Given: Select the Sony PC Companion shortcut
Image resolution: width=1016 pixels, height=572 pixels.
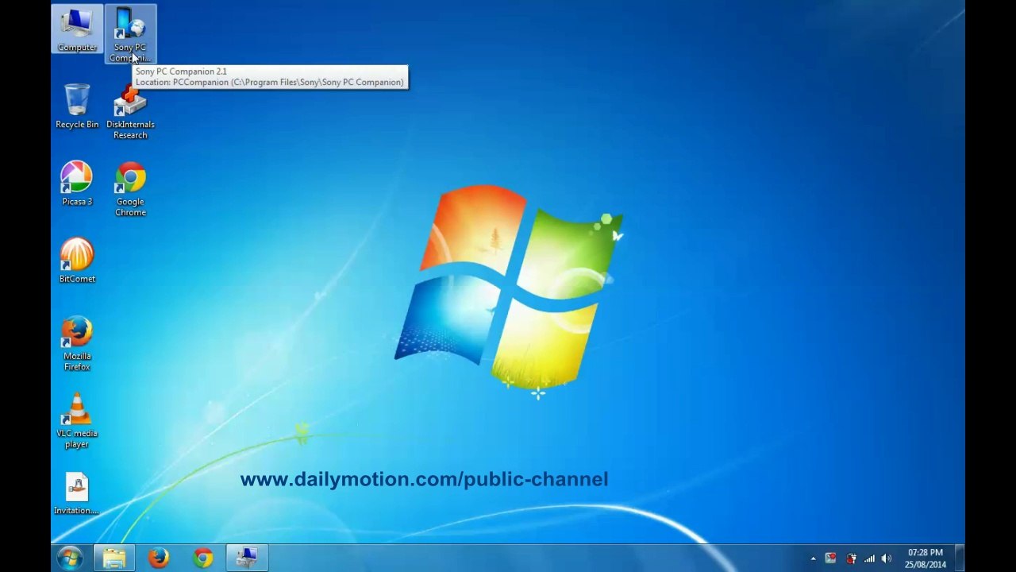Looking at the screenshot, I should pos(130,34).
